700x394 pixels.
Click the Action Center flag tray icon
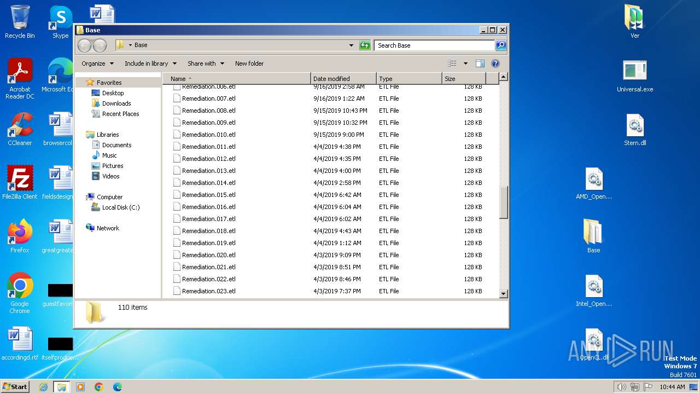click(648, 387)
